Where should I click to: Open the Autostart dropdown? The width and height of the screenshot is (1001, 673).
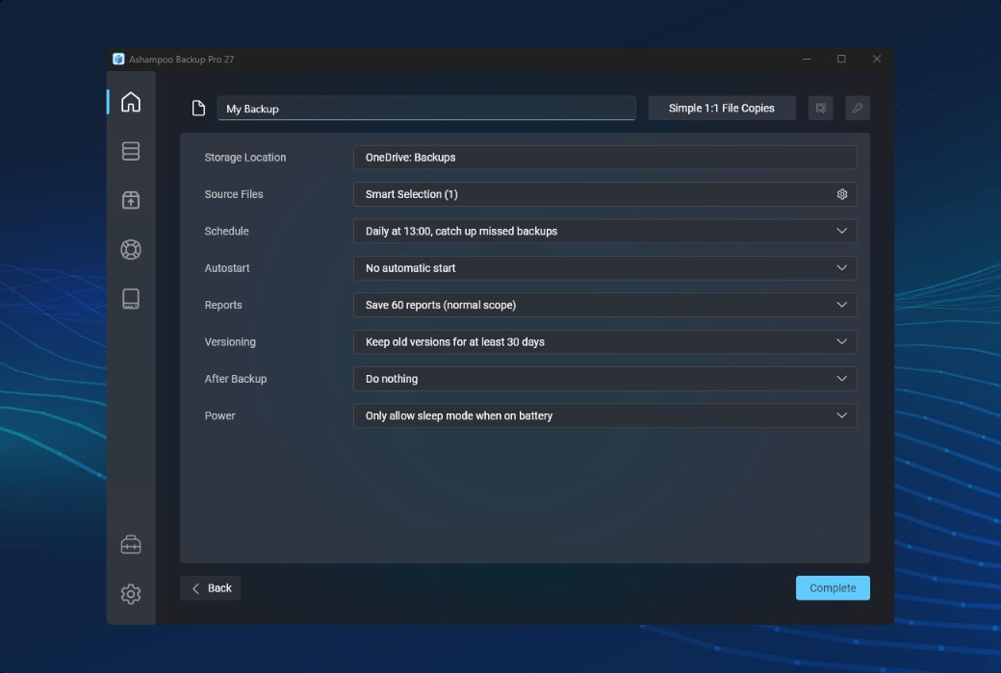[842, 267]
